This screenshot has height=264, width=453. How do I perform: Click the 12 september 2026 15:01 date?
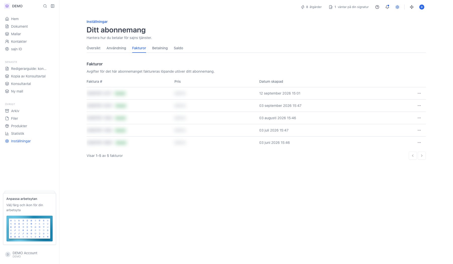tap(280, 93)
